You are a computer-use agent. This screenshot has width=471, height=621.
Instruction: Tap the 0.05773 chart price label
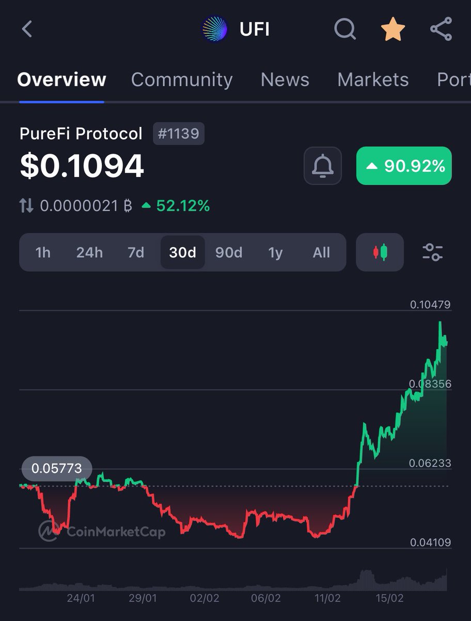[x=57, y=468]
